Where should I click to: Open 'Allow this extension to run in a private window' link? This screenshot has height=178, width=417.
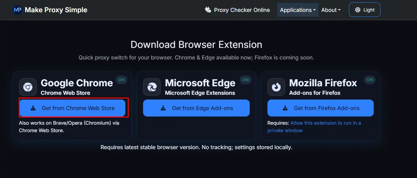click(x=314, y=126)
